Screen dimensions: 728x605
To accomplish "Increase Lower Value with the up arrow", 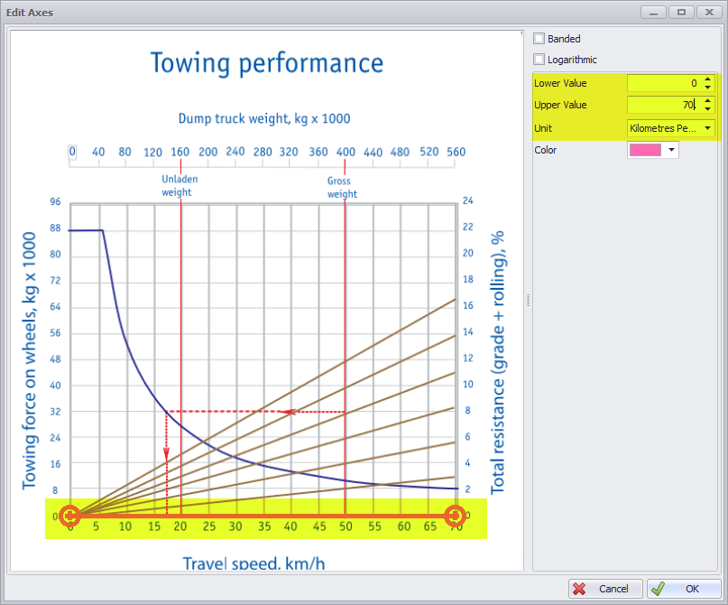I will (707, 79).
